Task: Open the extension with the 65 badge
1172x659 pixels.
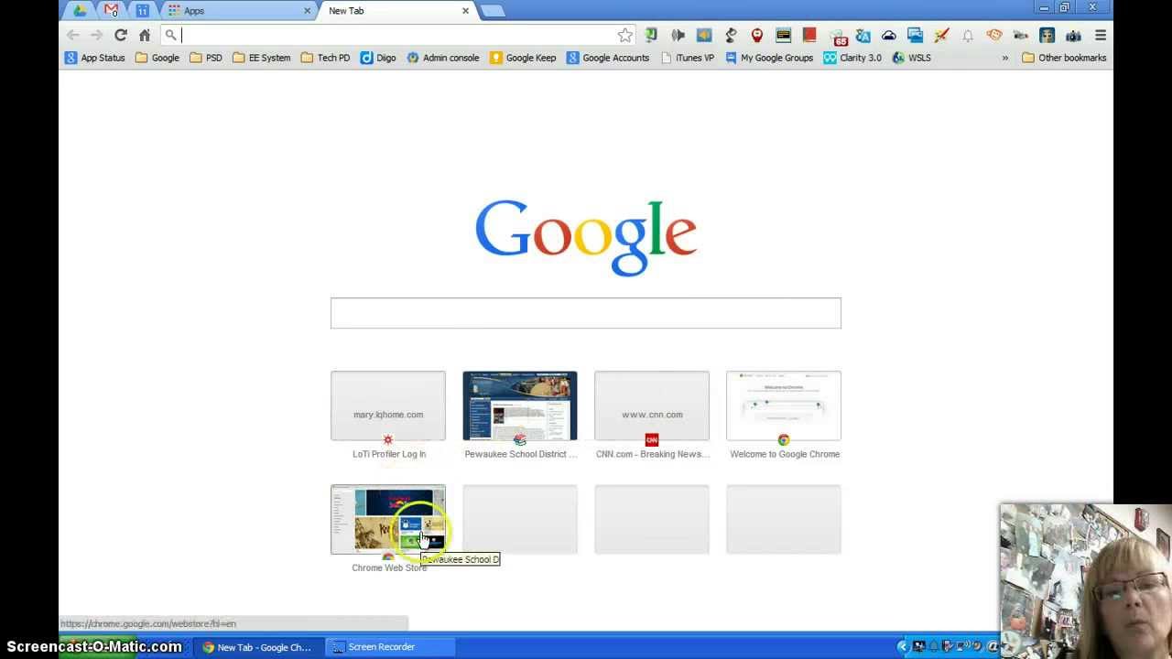Action: coord(837,36)
